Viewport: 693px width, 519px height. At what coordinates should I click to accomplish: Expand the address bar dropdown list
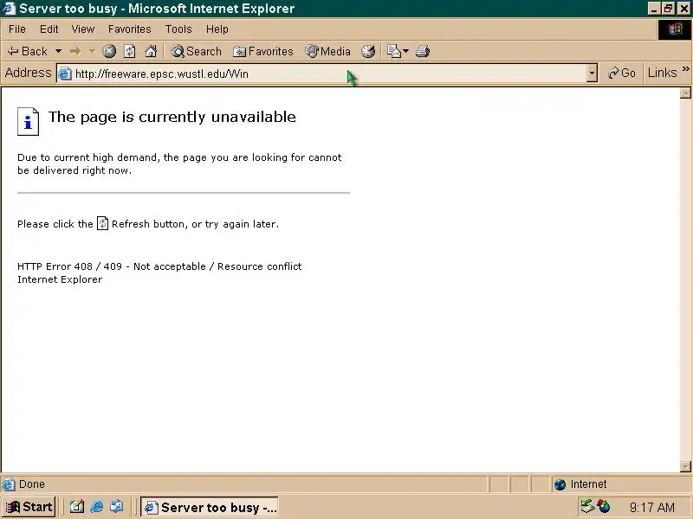(x=592, y=74)
